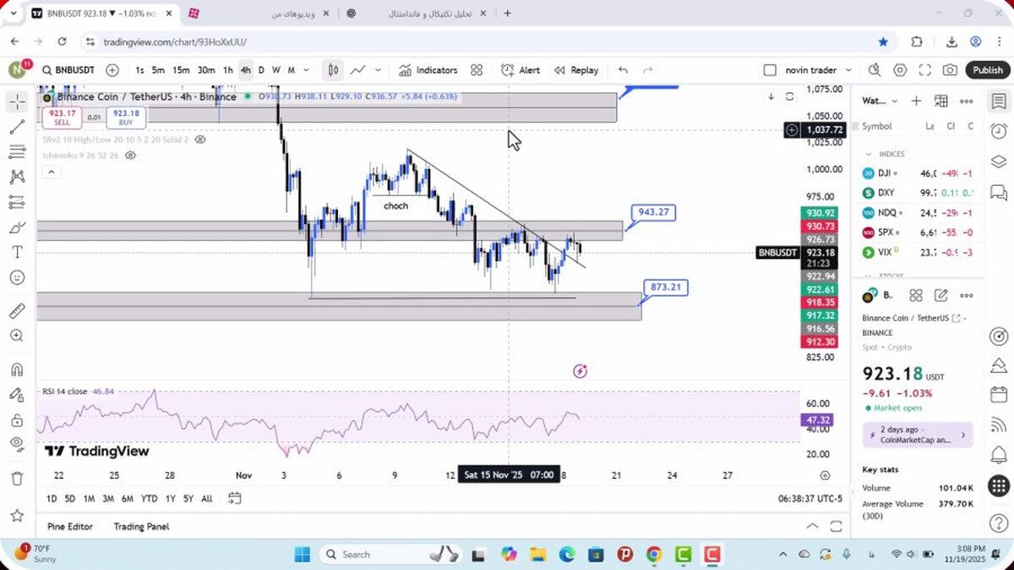
Task: Create an Alert from top toolbar
Action: 521,70
